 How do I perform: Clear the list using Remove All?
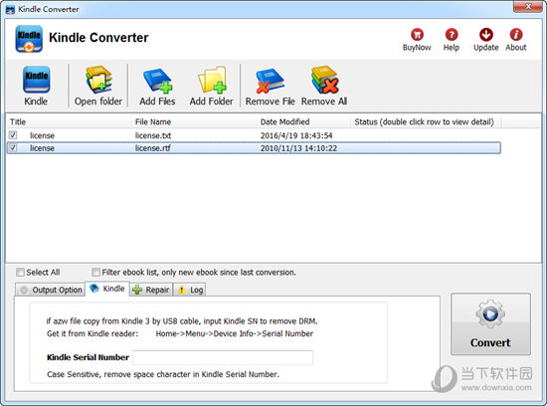pos(324,86)
